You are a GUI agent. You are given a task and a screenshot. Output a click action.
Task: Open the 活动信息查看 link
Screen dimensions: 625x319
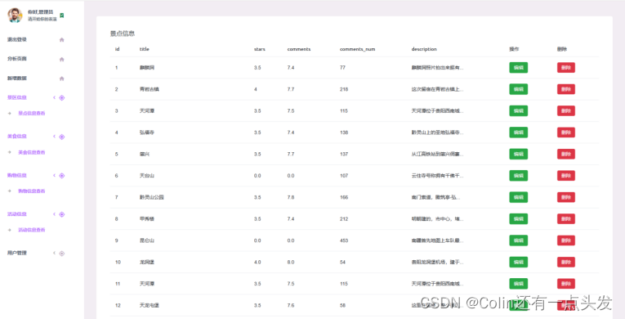pyautogui.click(x=32, y=230)
